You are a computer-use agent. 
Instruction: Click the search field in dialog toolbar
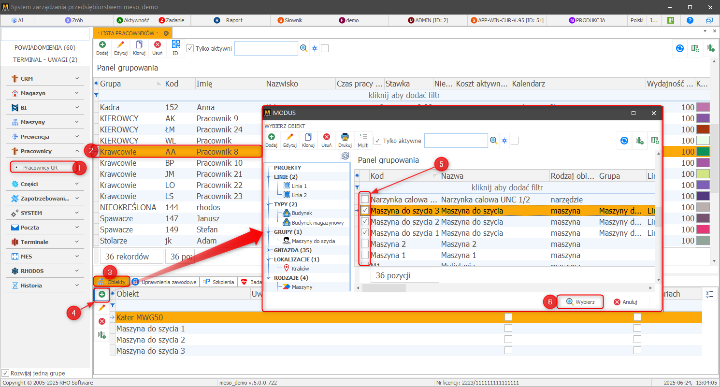(x=456, y=141)
